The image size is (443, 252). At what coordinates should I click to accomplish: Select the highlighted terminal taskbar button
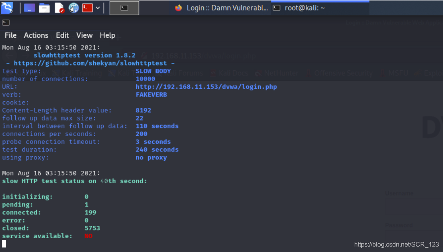pos(124,8)
